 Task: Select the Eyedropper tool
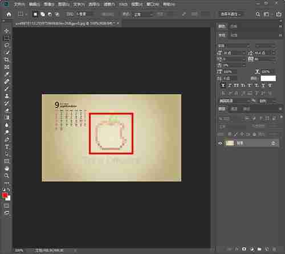(x=7, y=74)
